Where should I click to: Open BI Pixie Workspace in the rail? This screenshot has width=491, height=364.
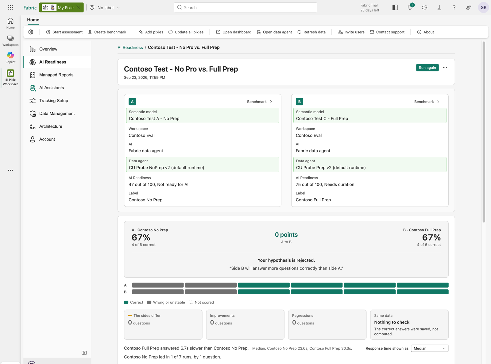pyautogui.click(x=10, y=78)
